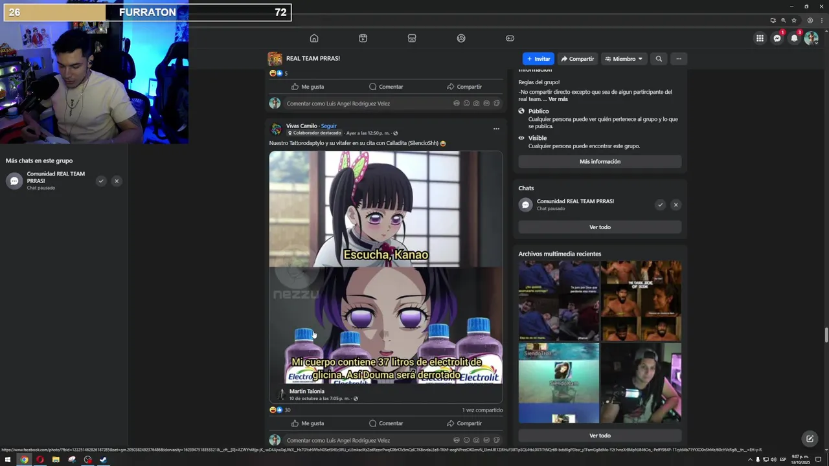
Task: Attach photo via camera icon, top comment box
Action: (x=477, y=104)
